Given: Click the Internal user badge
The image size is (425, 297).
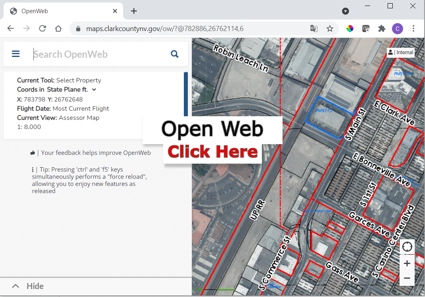Looking at the screenshot, I should (401, 53).
